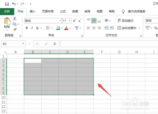The height and width of the screenshot is (114, 158).
Task: Toggle 自动换行 (Wrap Text)
Action: pos(125,20)
